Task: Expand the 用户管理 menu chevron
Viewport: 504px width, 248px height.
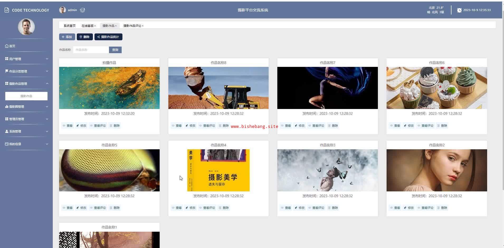Action: tap(47, 59)
